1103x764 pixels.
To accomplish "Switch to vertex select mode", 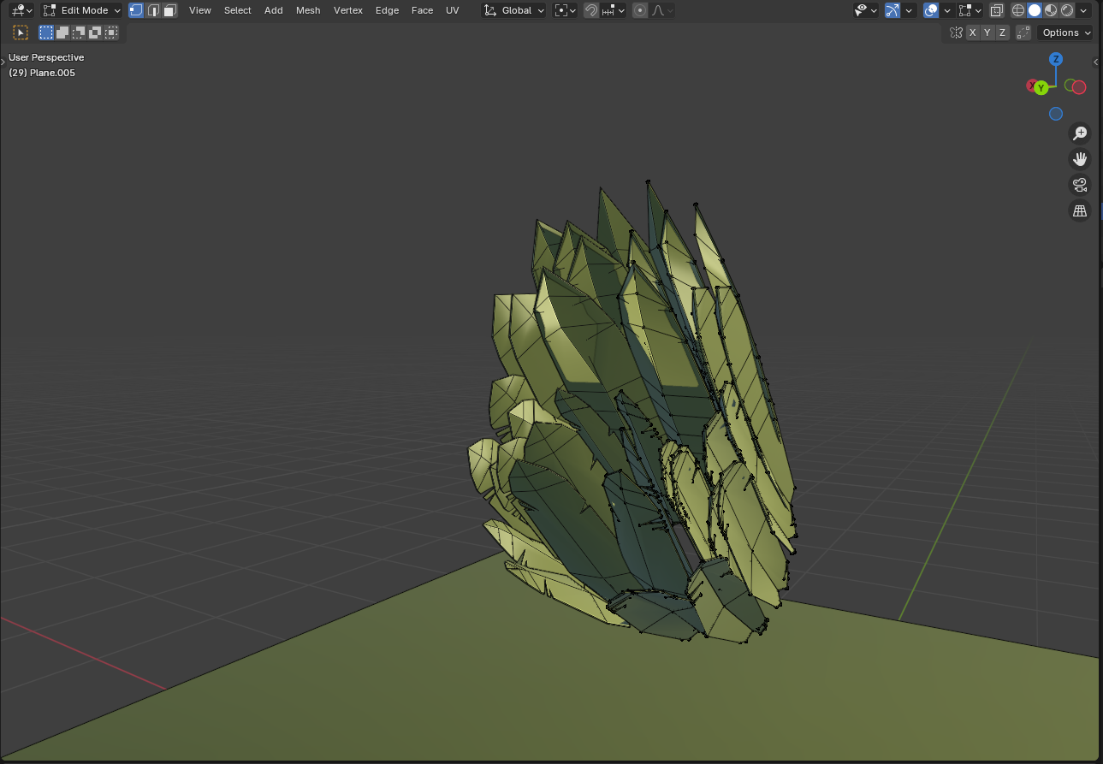I will click(x=136, y=10).
